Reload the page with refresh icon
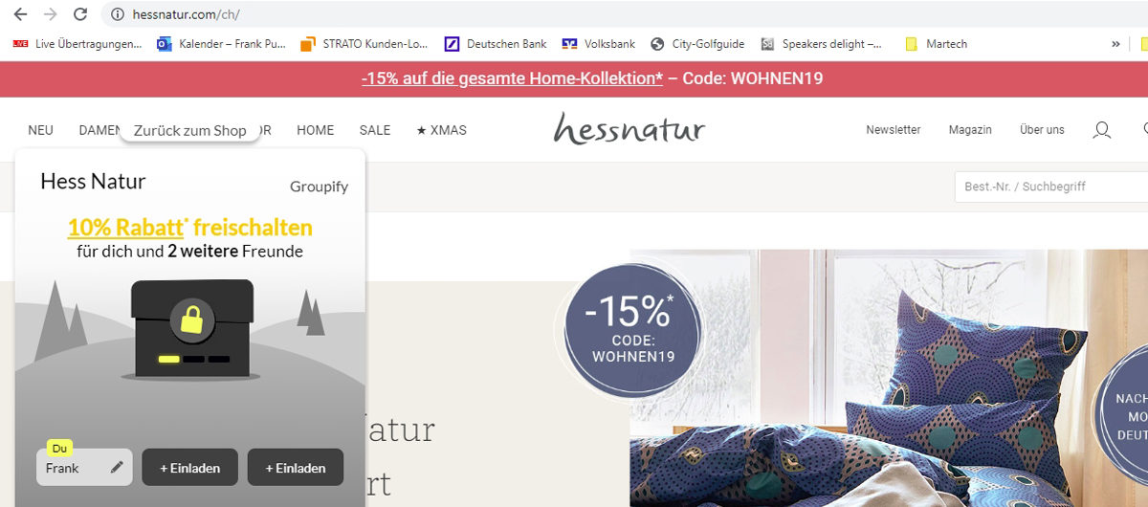The height and width of the screenshot is (507, 1148). point(80,14)
